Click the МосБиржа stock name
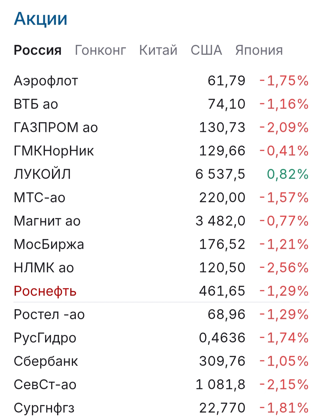The width and height of the screenshot is (323, 418). (x=49, y=245)
